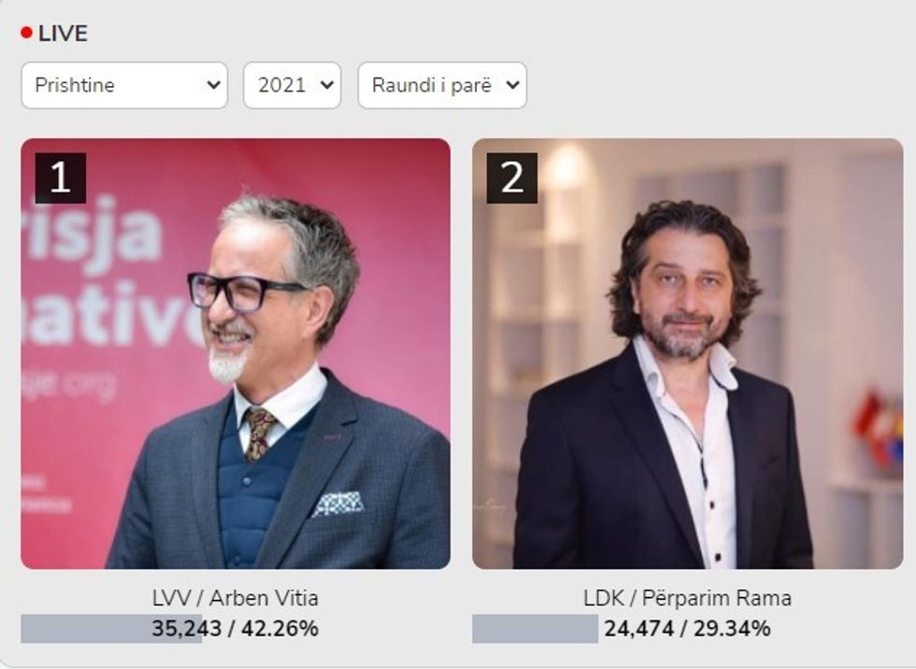Click the chevron arrow on Raundi i parë selector
916x669 pixels.
click(513, 85)
